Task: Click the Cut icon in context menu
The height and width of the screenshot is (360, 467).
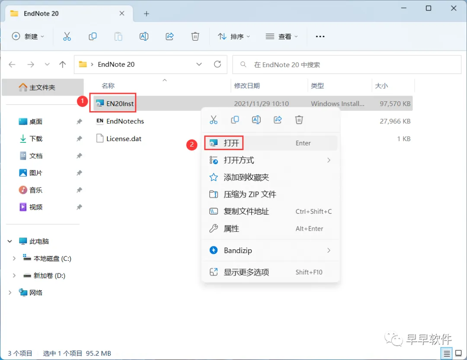Action: 214,120
